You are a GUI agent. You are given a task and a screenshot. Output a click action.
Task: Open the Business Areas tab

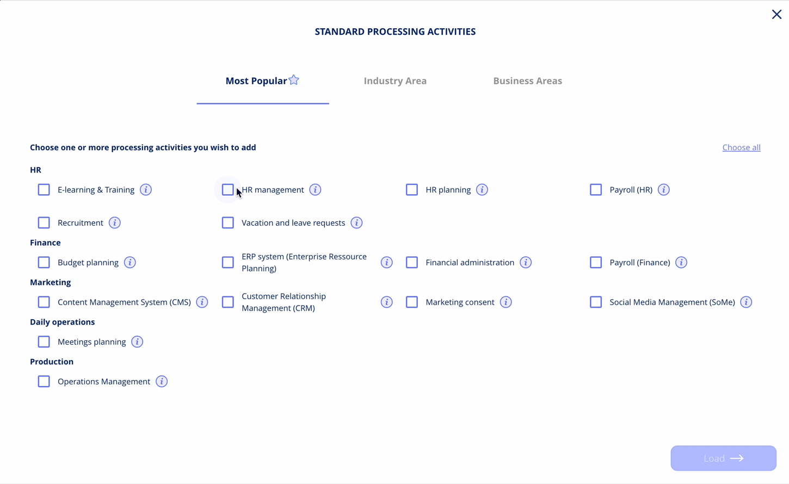point(527,80)
